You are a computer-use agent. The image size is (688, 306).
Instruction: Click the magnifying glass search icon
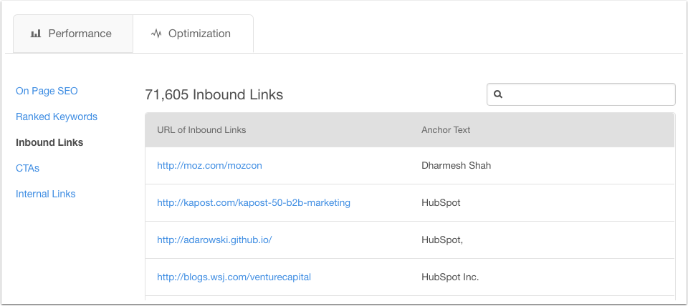(x=498, y=94)
